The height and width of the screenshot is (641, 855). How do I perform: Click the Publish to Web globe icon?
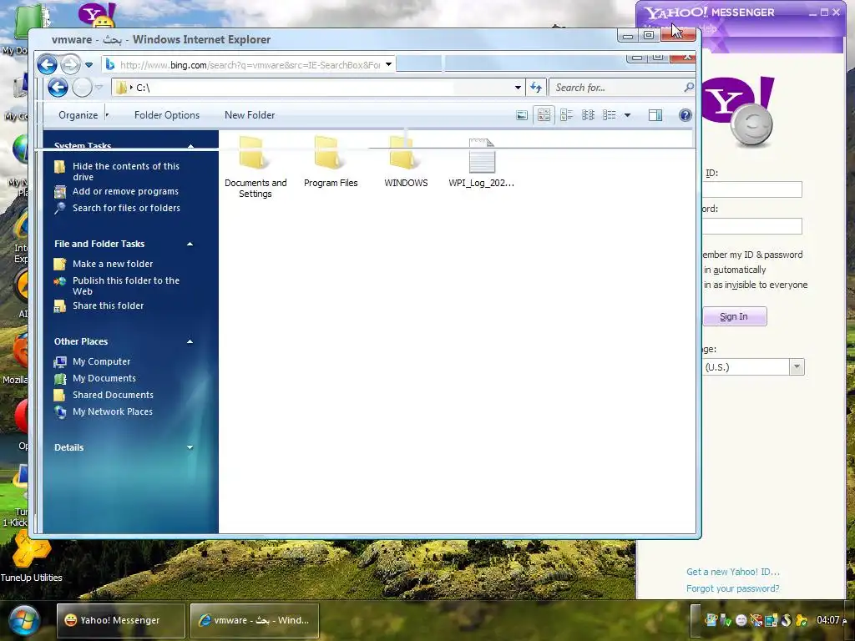(60, 281)
